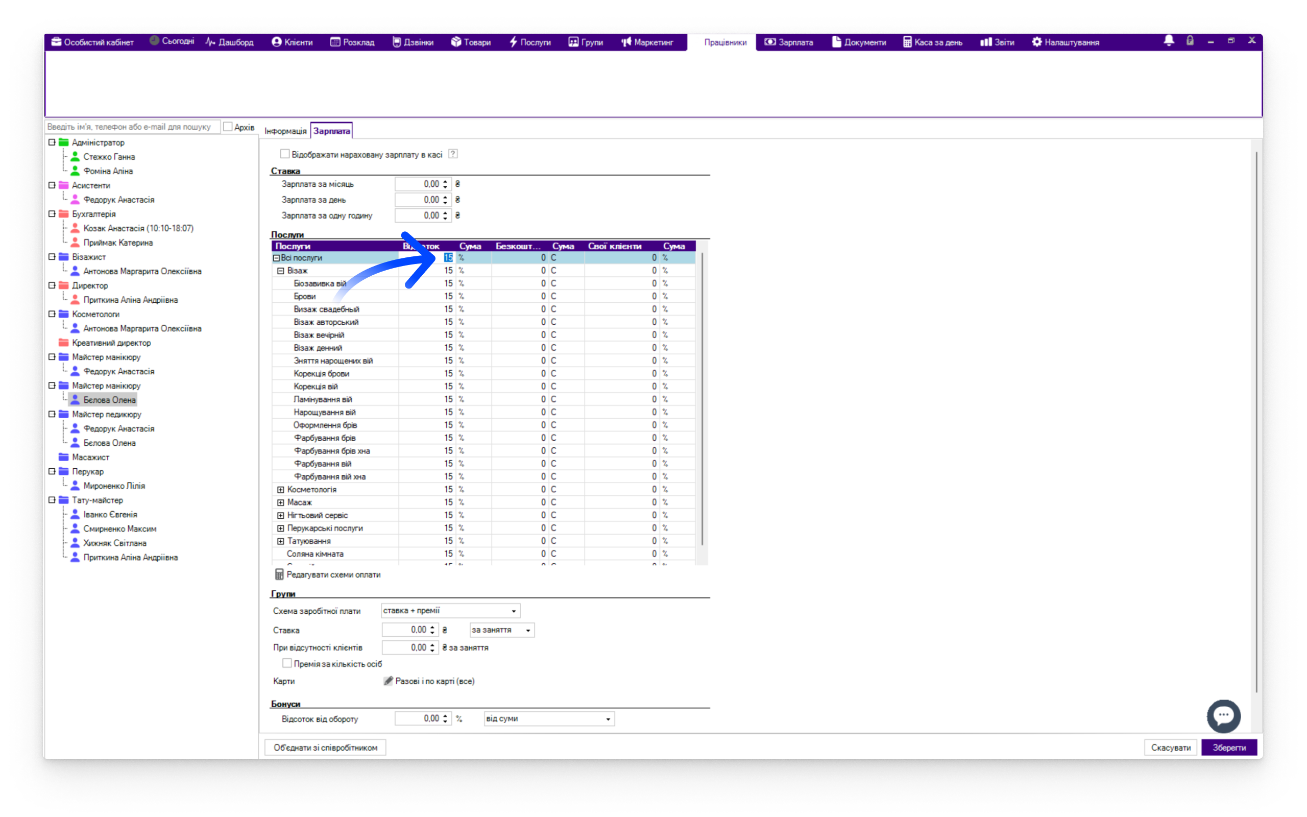Select the Зарплата sub-tab
The width and height of the screenshot is (1307, 817).
pos(332,131)
